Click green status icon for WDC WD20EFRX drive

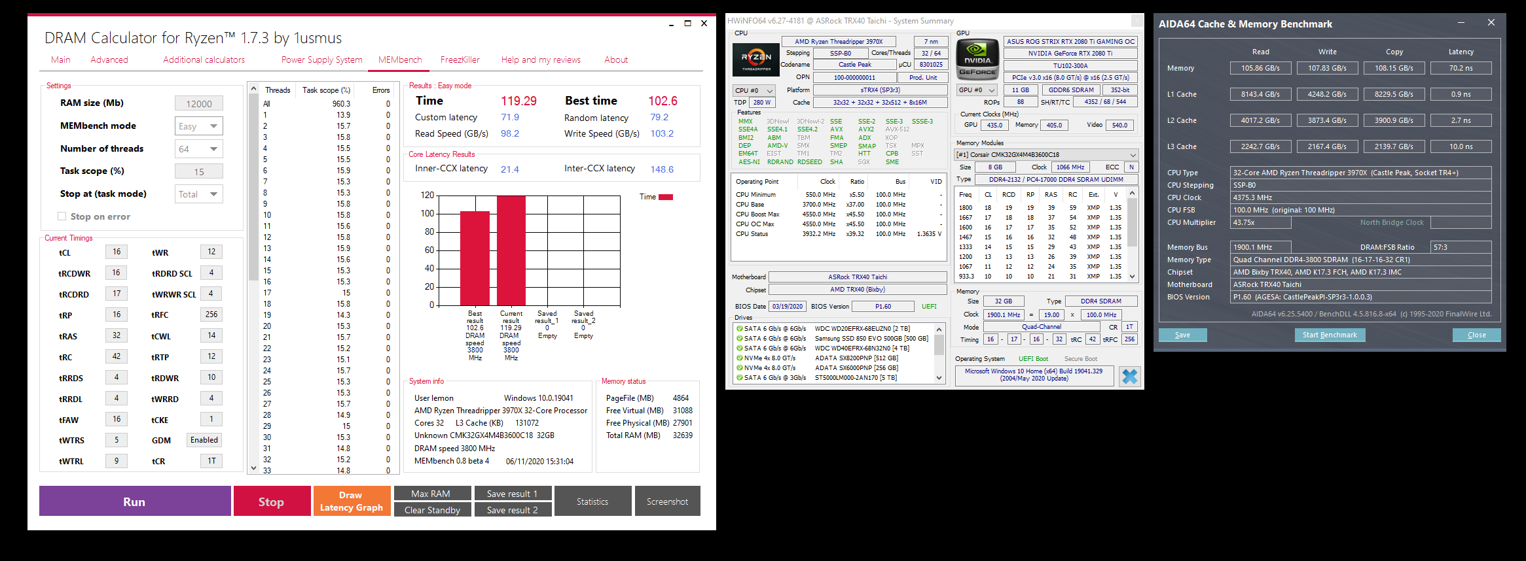click(x=739, y=329)
